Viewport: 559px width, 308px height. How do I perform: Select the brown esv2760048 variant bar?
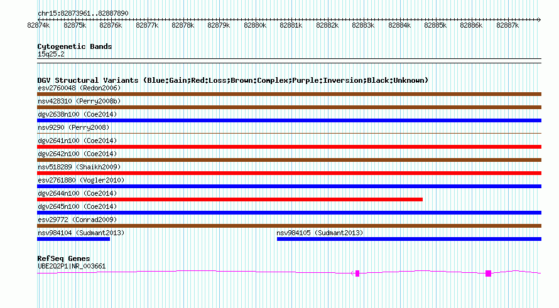pos(289,94)
